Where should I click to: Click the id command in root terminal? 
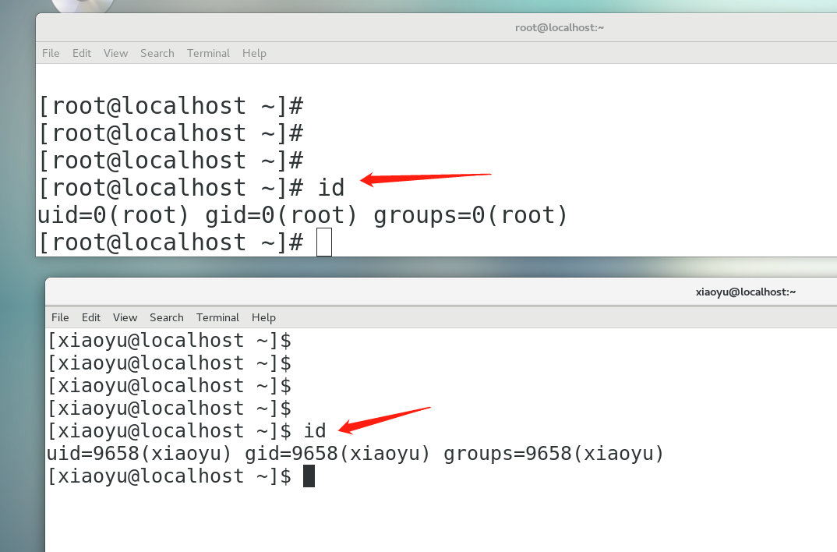coord(330,188)
